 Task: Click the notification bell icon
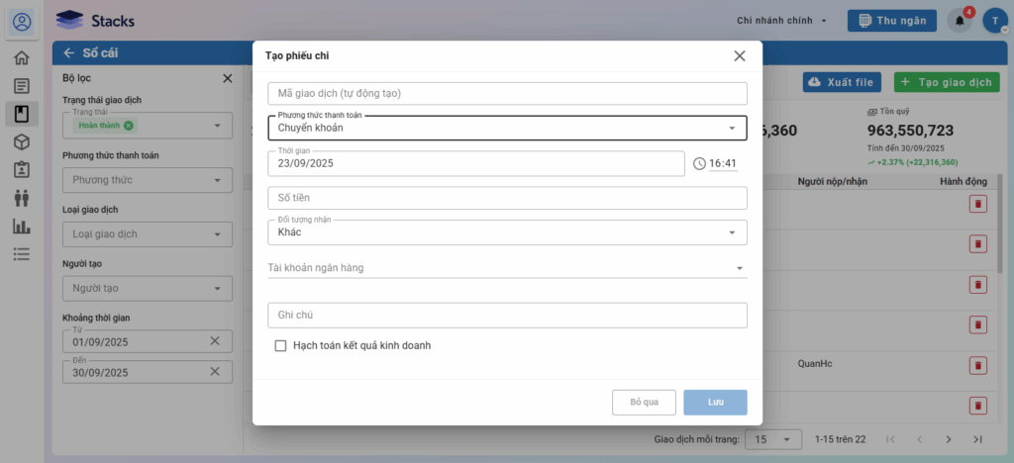click(959, 21)
